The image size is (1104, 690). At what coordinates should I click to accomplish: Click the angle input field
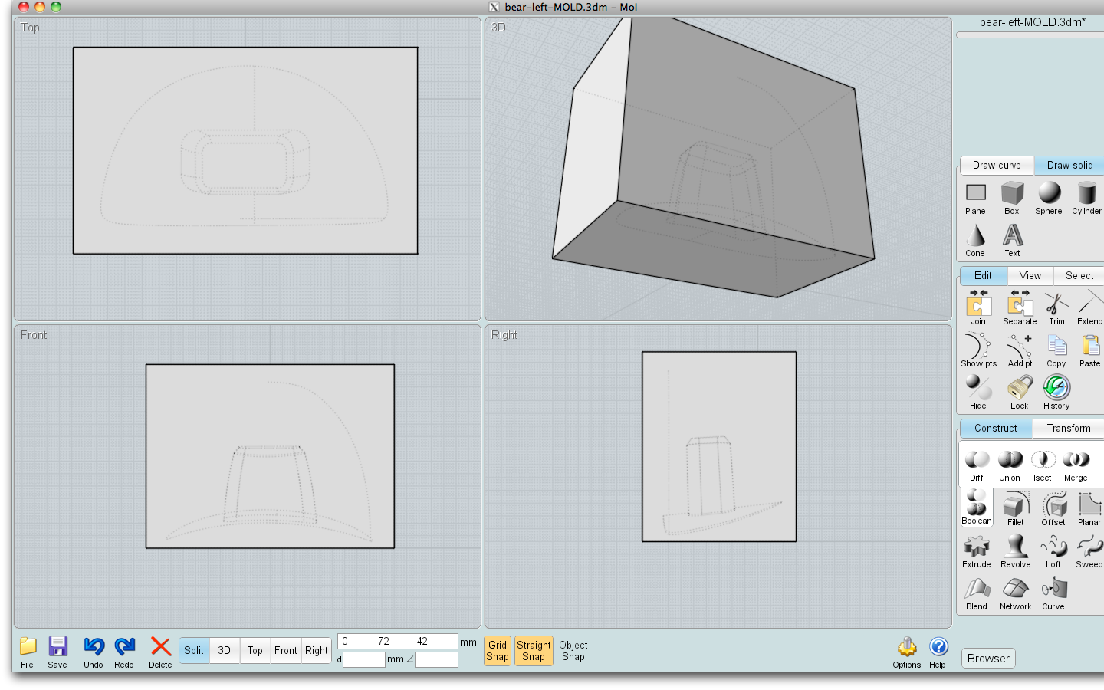click(x=436, y=659)
